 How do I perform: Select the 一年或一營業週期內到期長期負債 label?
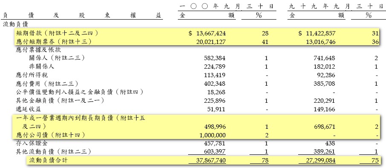coord(64,118)
